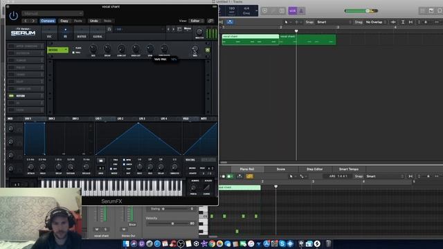
Task: Go to previous plugin setting arrow
Action: pyautogui.click(x=26, y=21)
